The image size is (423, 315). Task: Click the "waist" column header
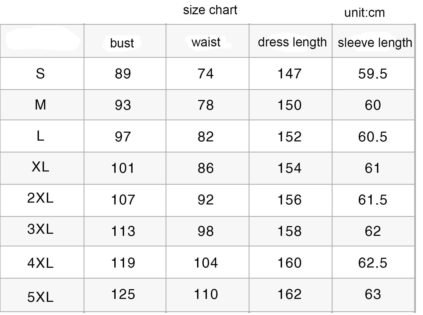(206, 42)
